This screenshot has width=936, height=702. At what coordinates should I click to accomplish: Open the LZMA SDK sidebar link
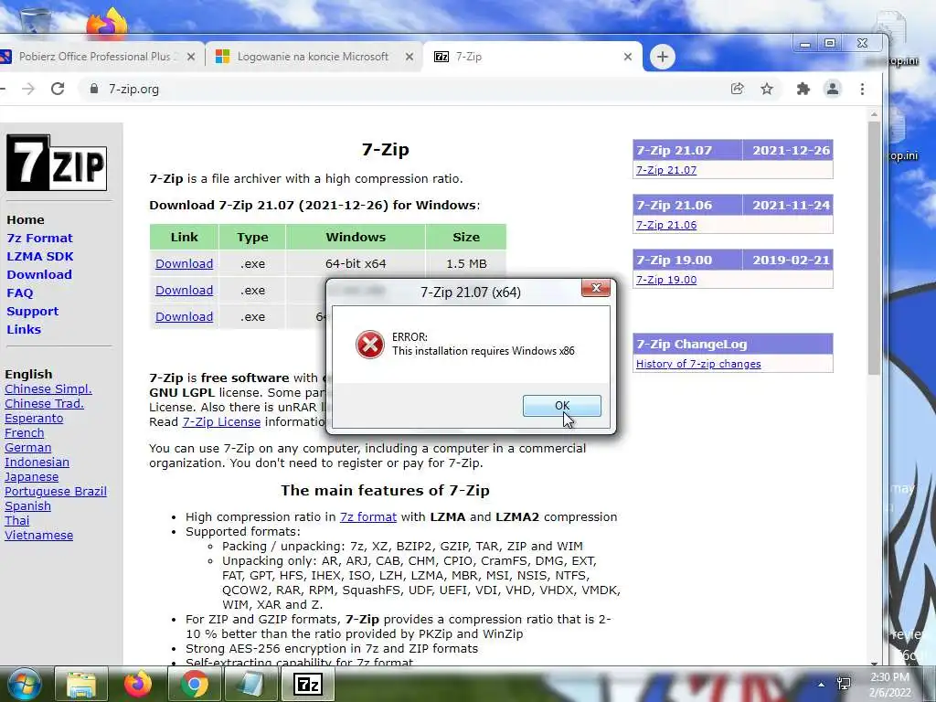click(40, 256)
